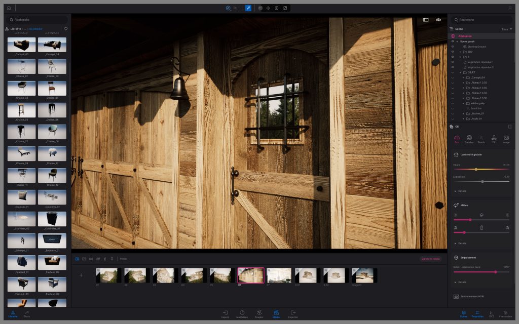Click the eyedropper material picker tool
The image size is (519, 324).
pos(248,8)
